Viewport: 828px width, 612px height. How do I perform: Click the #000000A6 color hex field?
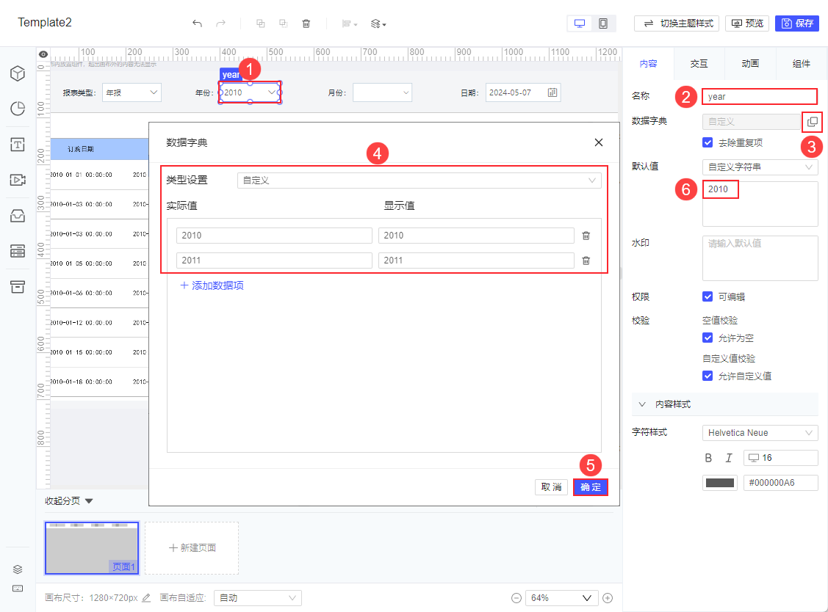pyautogui.click(x=780, y=483)
